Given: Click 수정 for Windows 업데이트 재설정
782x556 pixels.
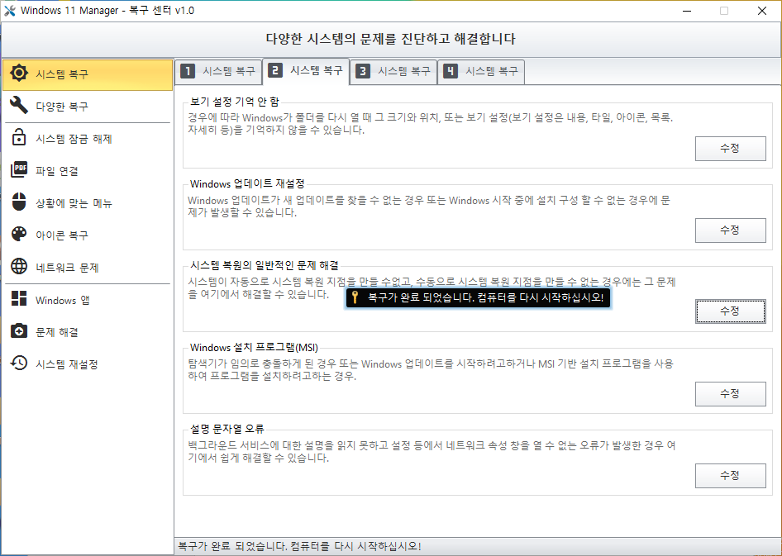Looking at the screenshot, I should [x=730, y=230].
